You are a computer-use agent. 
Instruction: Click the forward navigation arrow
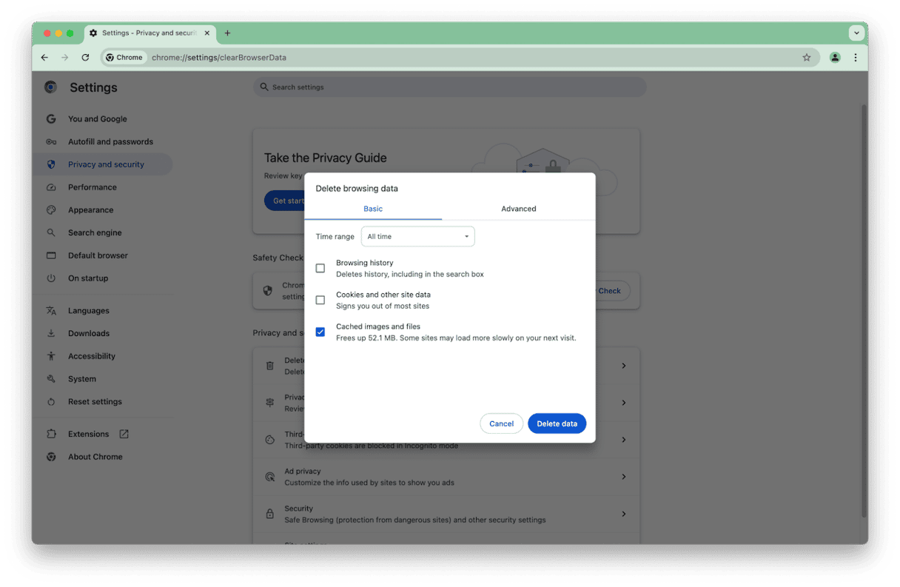64,57
